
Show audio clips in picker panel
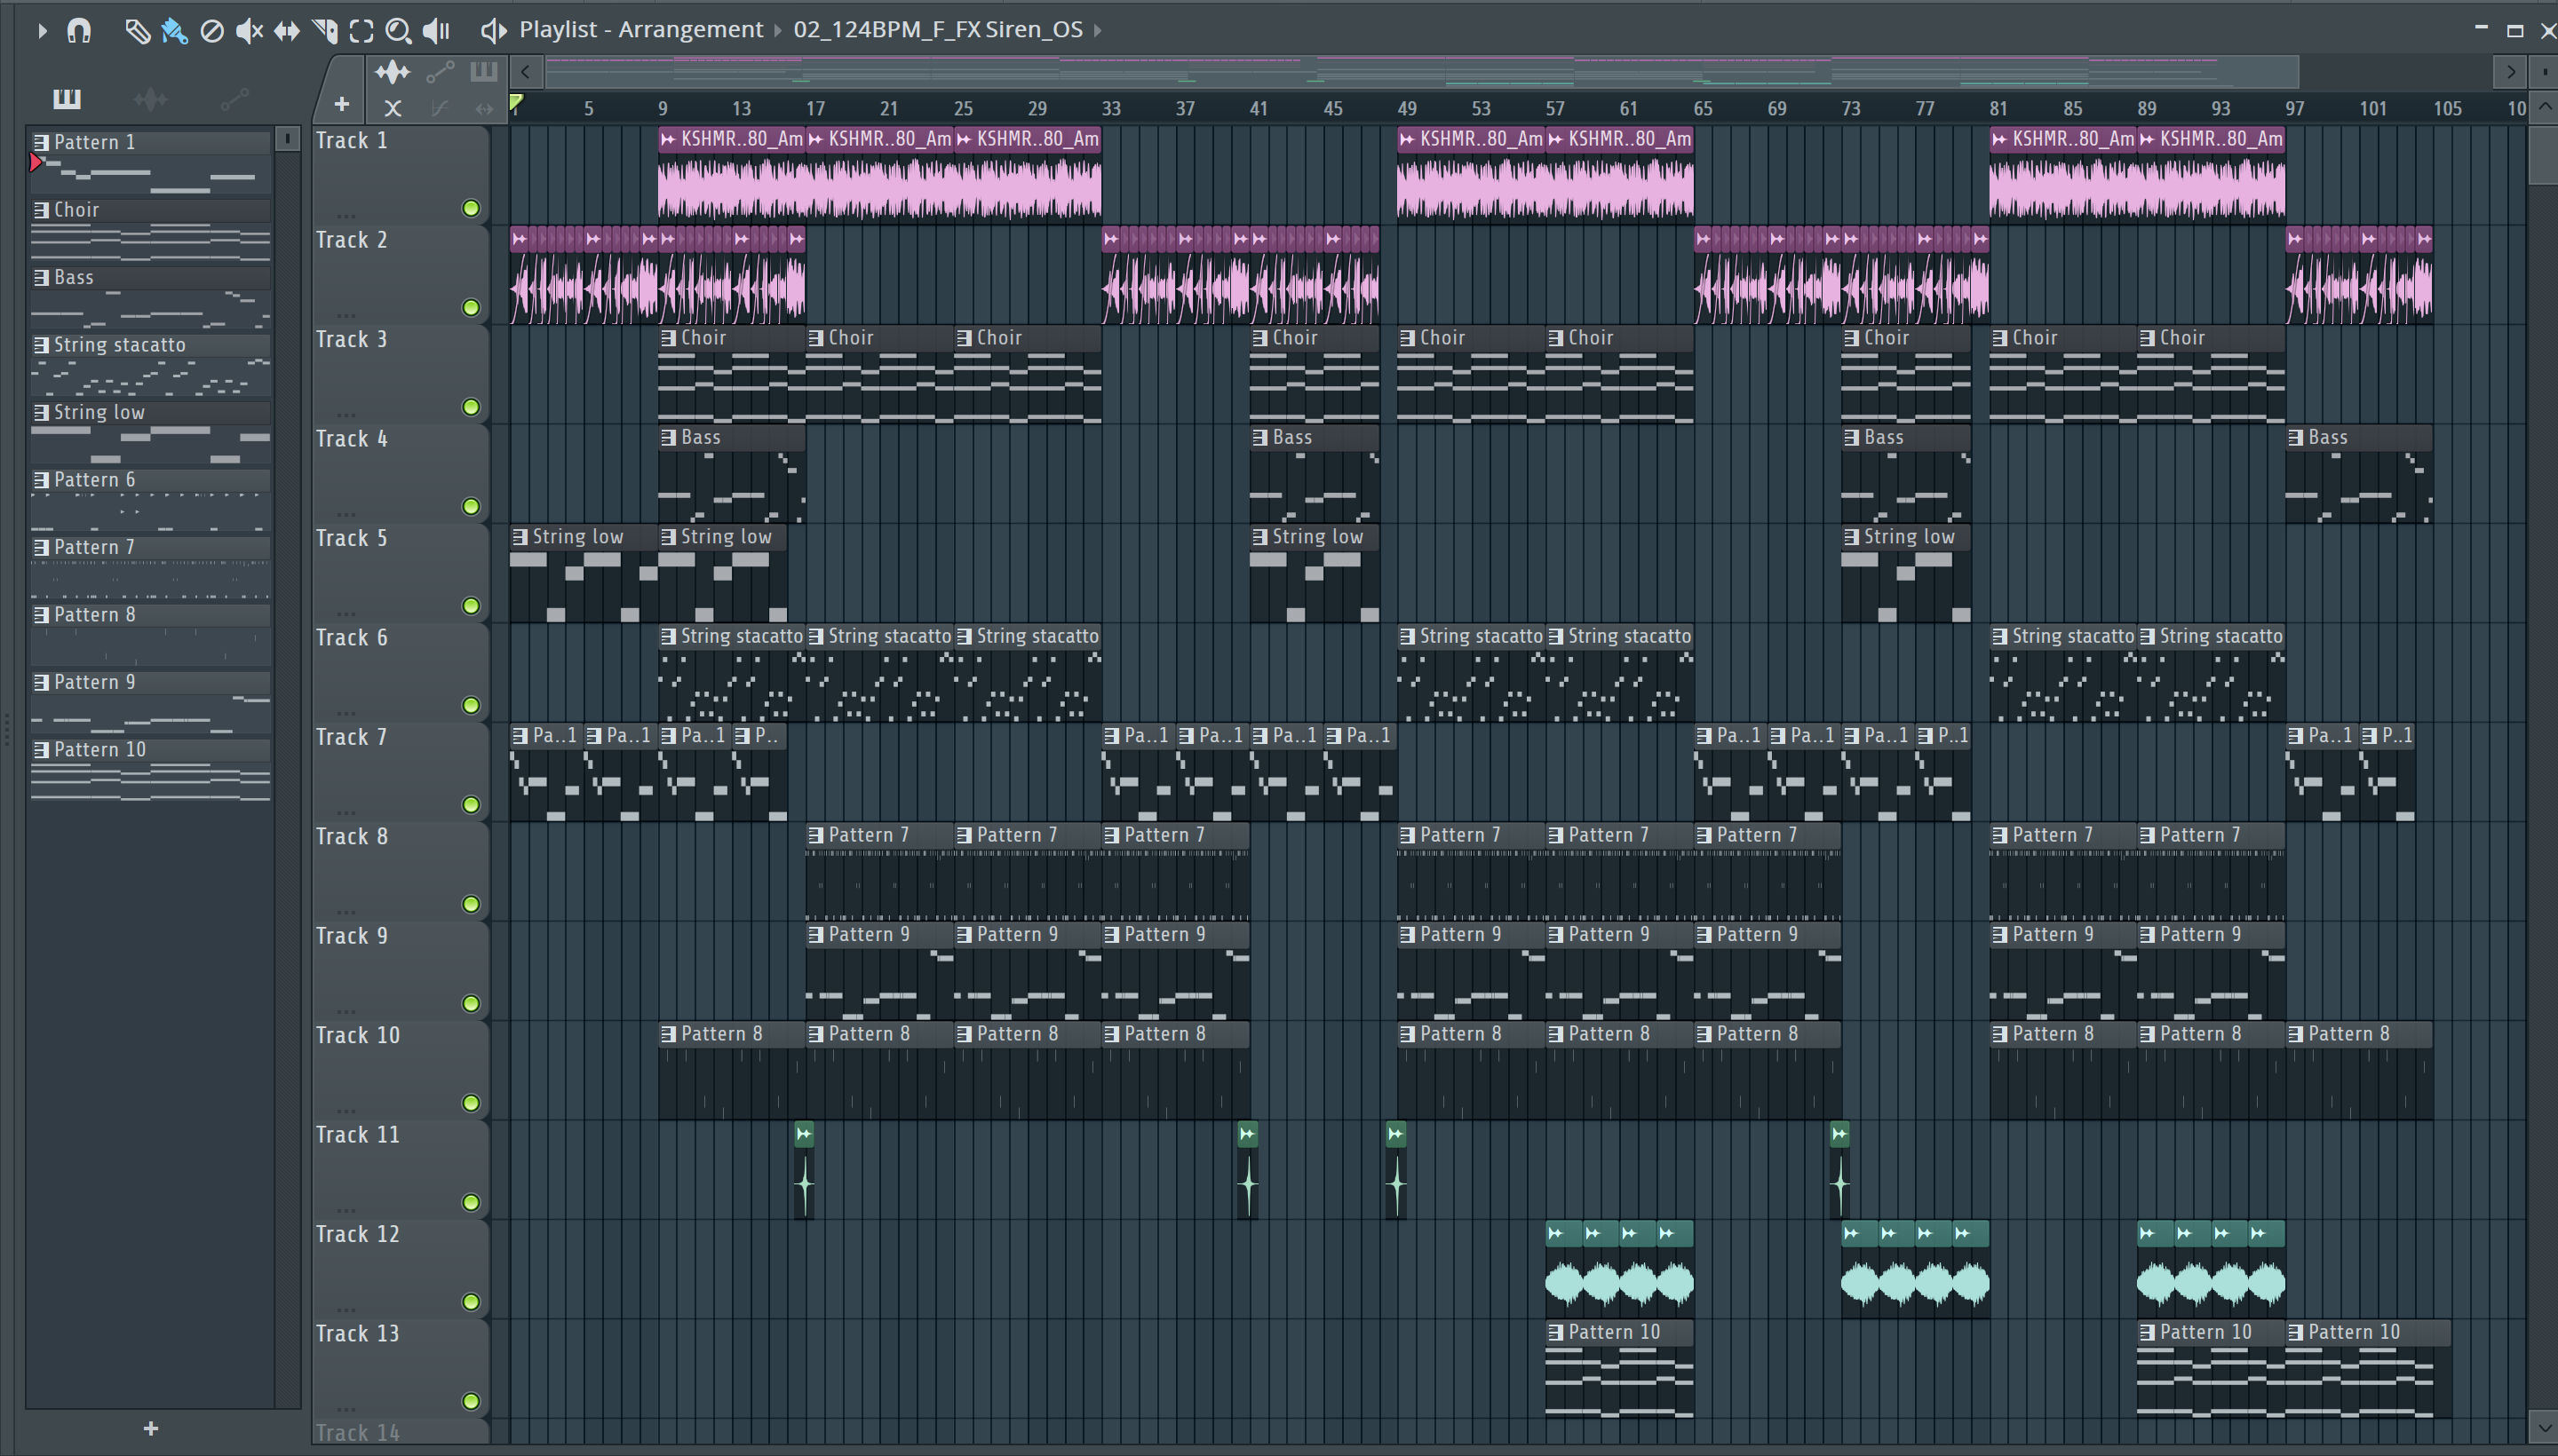pyautogui.click(x=150, y=98)
